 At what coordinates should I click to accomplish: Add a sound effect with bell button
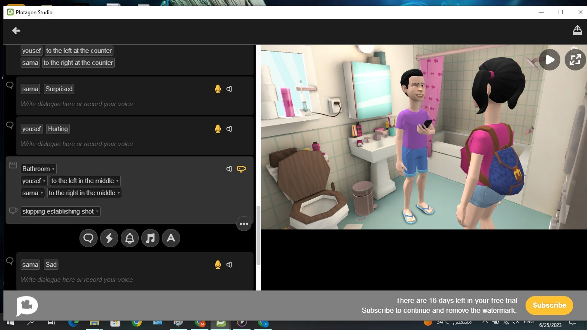(130, 238)
